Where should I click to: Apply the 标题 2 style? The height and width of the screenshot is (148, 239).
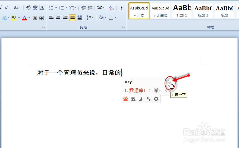coord(203,11)
